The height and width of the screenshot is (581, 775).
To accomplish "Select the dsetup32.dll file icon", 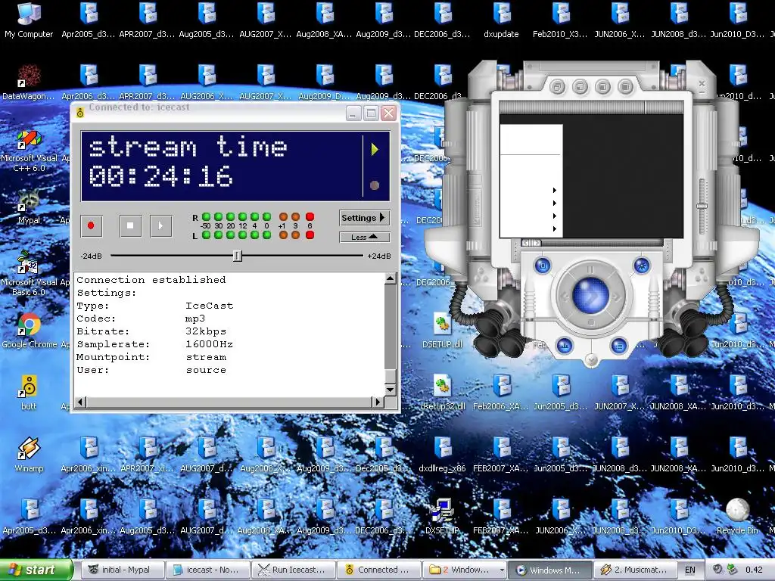I will 442,393.
